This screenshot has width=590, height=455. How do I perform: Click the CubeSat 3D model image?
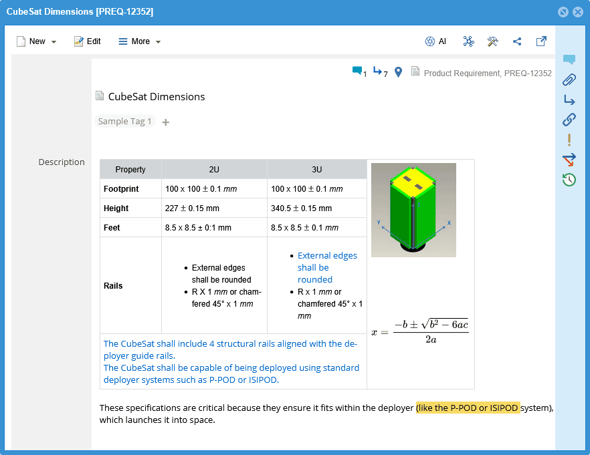[413, 210]
